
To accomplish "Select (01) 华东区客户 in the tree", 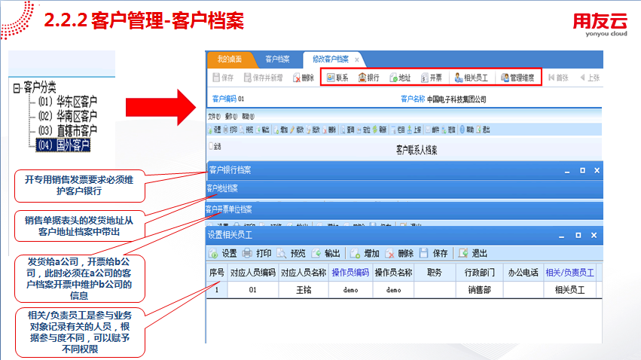I will tap(68, 102).
